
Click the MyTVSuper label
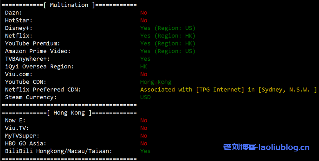click(21, 136)
